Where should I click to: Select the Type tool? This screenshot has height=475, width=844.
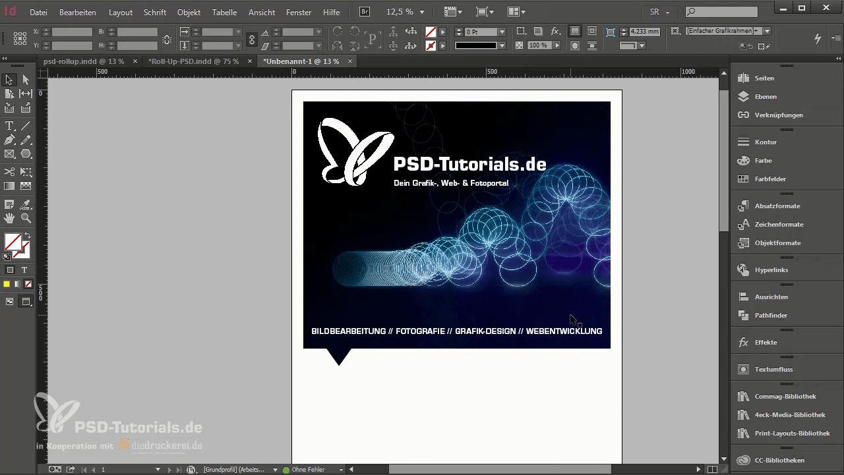pyautogui.click(x=9, y=125)
